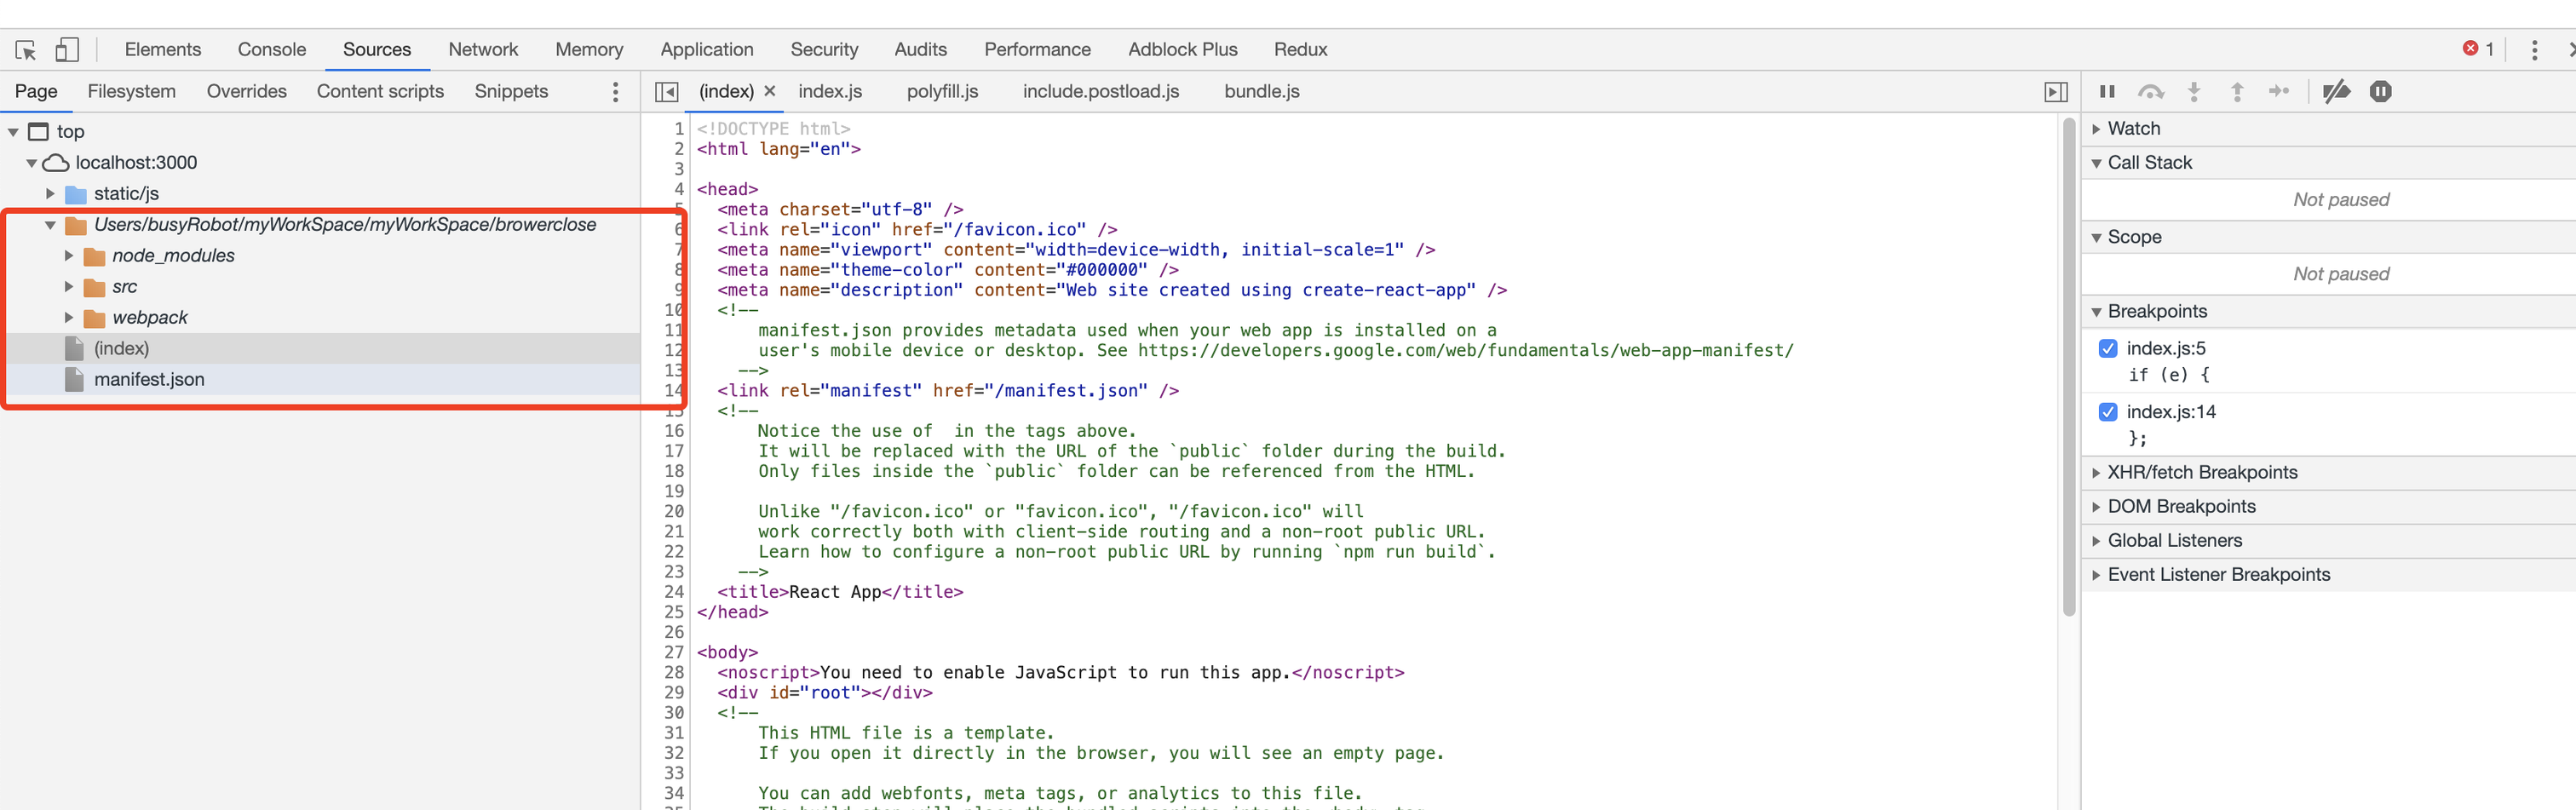Step into next function call
The image size is (2576, 810).
[x=2194, y=92]
